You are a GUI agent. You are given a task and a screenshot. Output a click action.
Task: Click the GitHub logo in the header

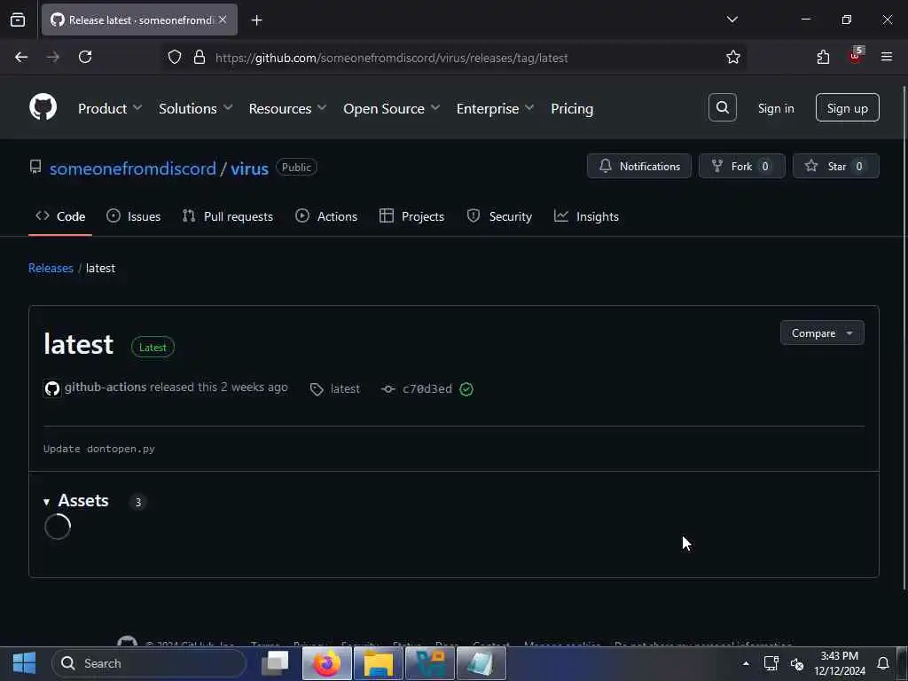[43, 107]
